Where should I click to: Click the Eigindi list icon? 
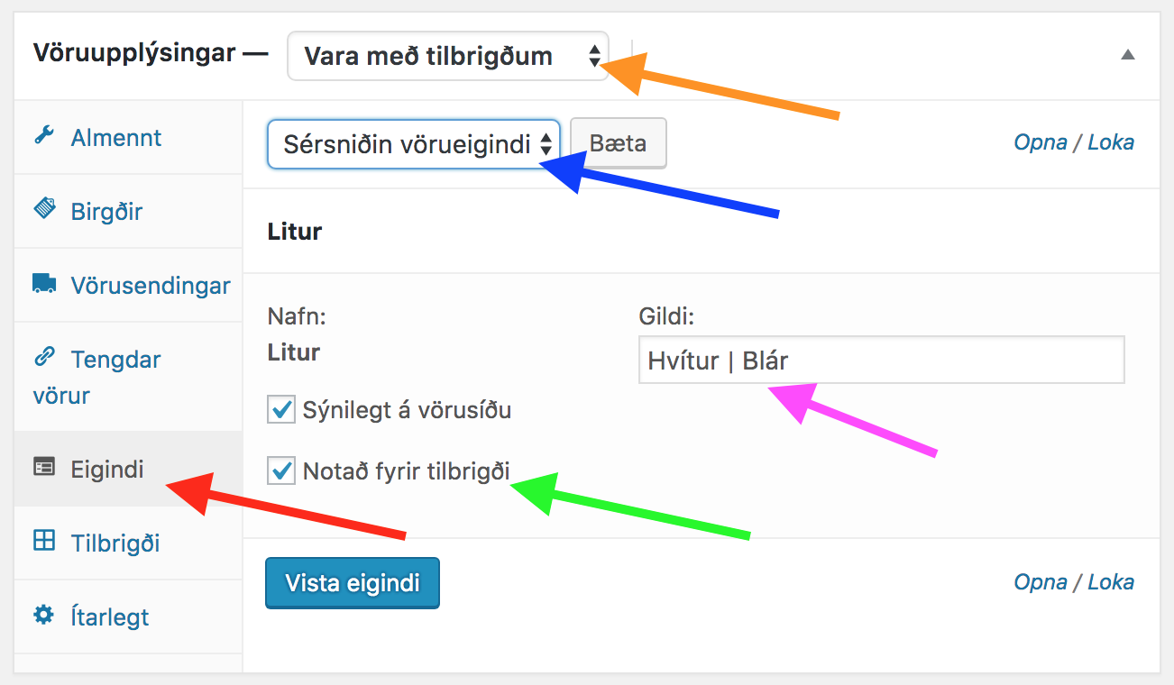coord(43,467)
